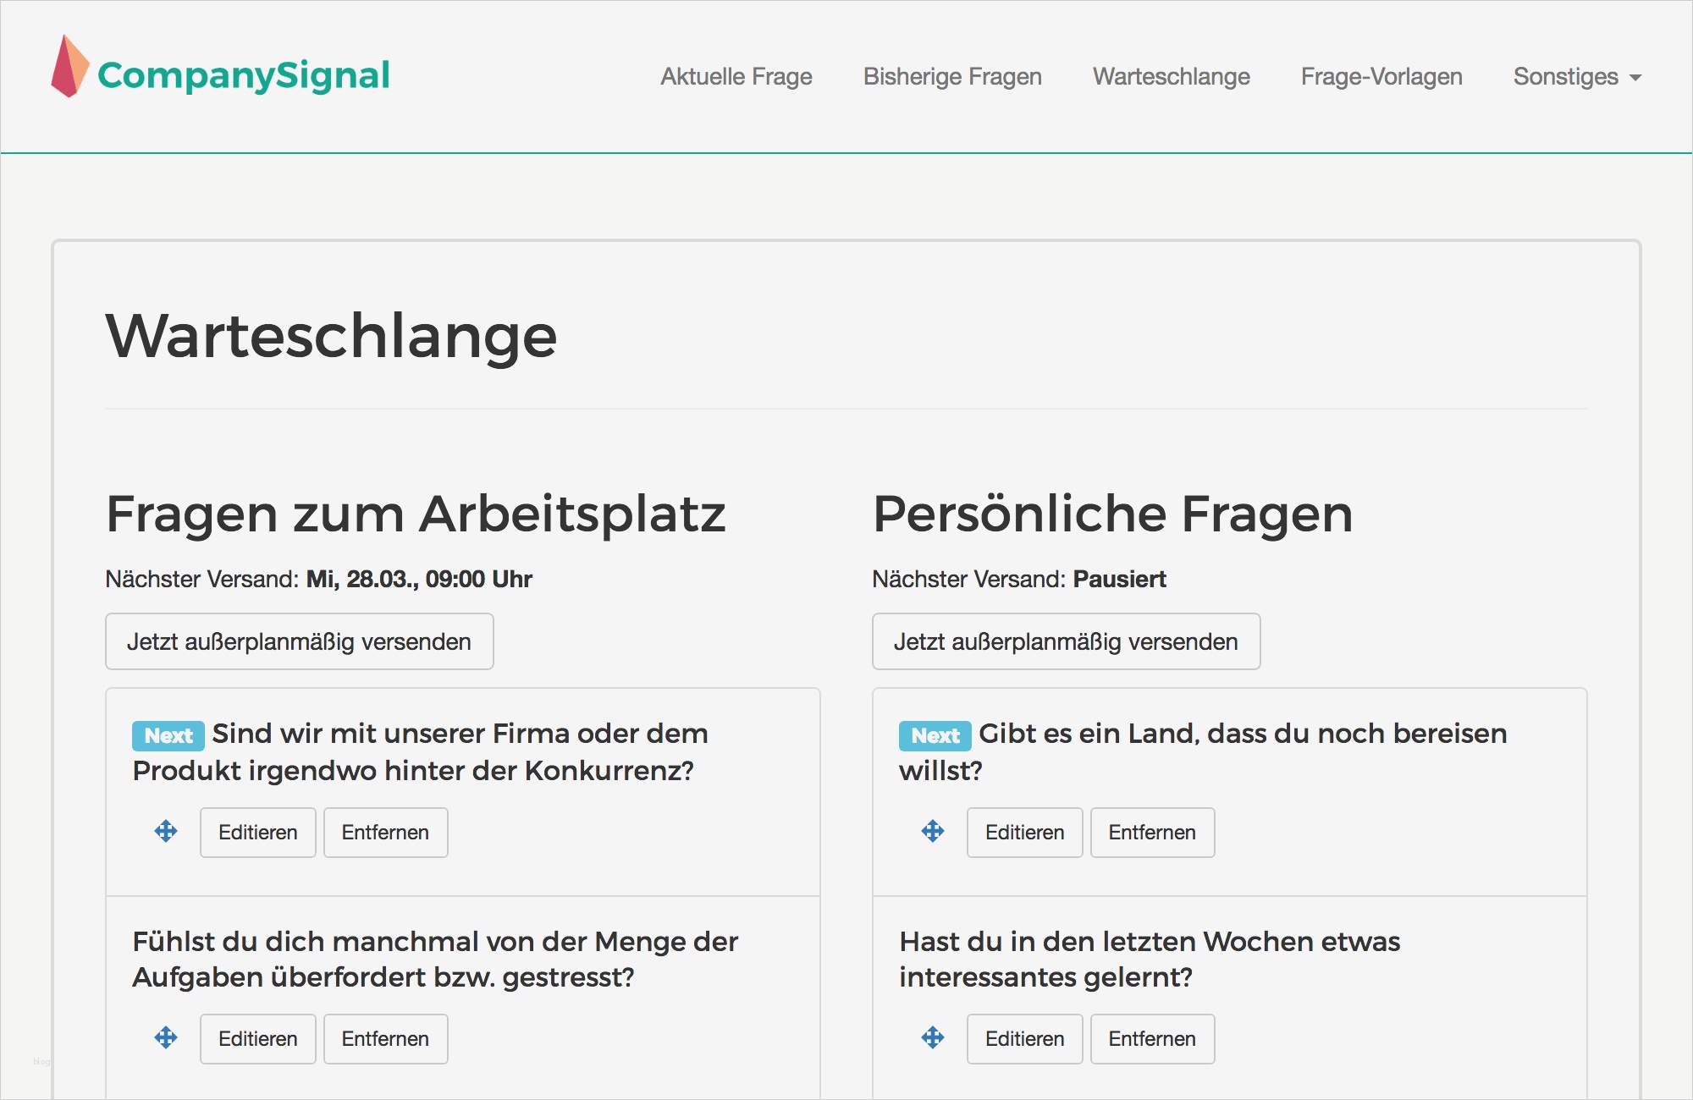
Task: Switch to the Aktuelle Frage page
Action: pos(736,76)
